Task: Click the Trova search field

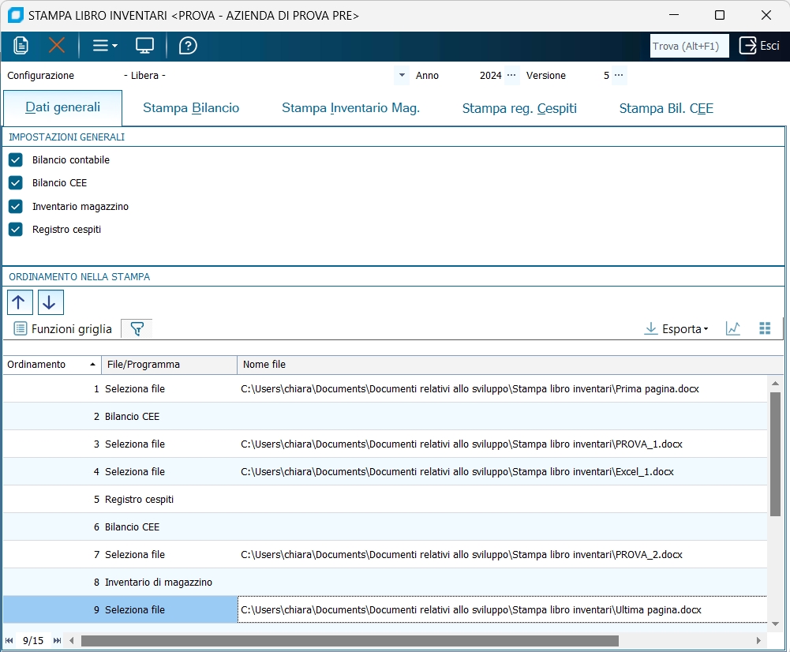Action: tap(689, 46)
